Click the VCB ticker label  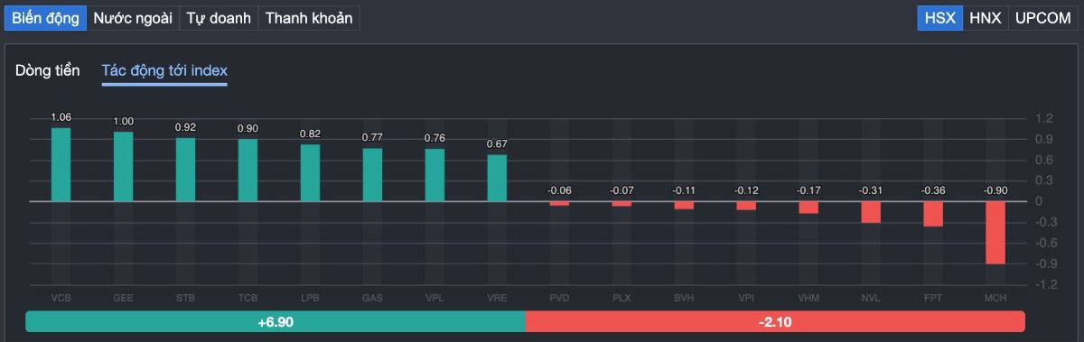[x=61, y=298]
